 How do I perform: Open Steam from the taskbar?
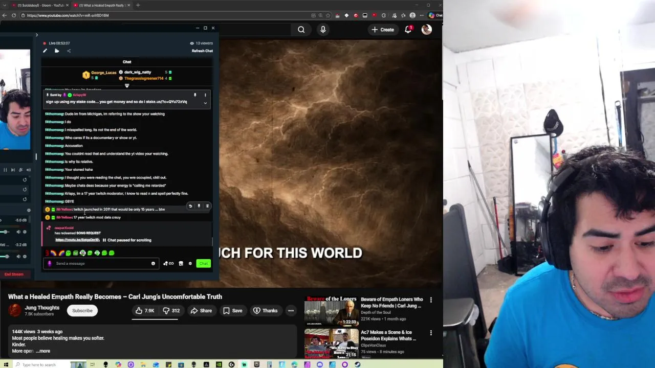357,364
